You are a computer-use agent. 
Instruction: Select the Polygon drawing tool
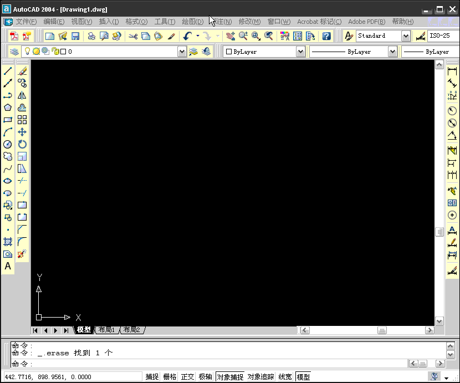click(8, 108)
